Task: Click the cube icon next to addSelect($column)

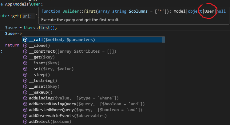Action: point(26,122)
